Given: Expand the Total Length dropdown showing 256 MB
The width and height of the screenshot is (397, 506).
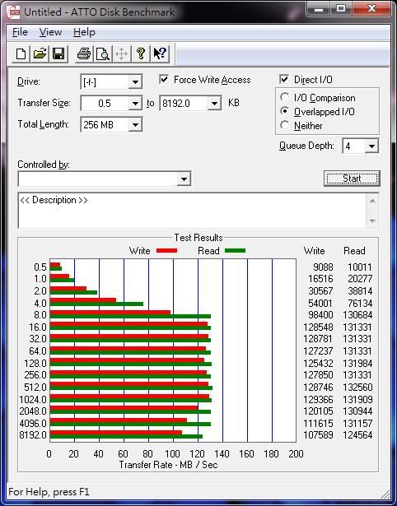Looking at the screenshot, I should 135,124.
